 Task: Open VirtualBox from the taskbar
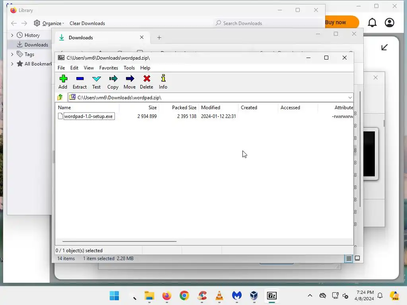(254, 295)
